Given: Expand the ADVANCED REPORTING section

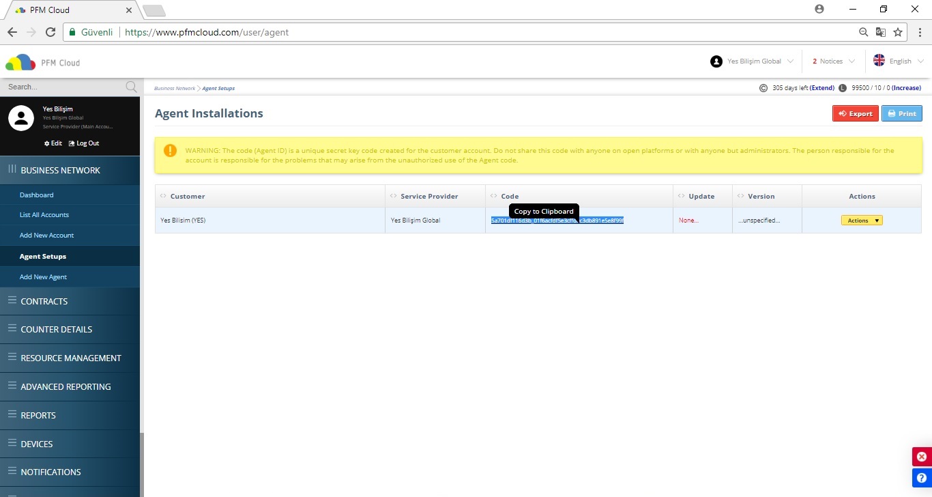Looking at the screenshot, I should tap(70, 386).
